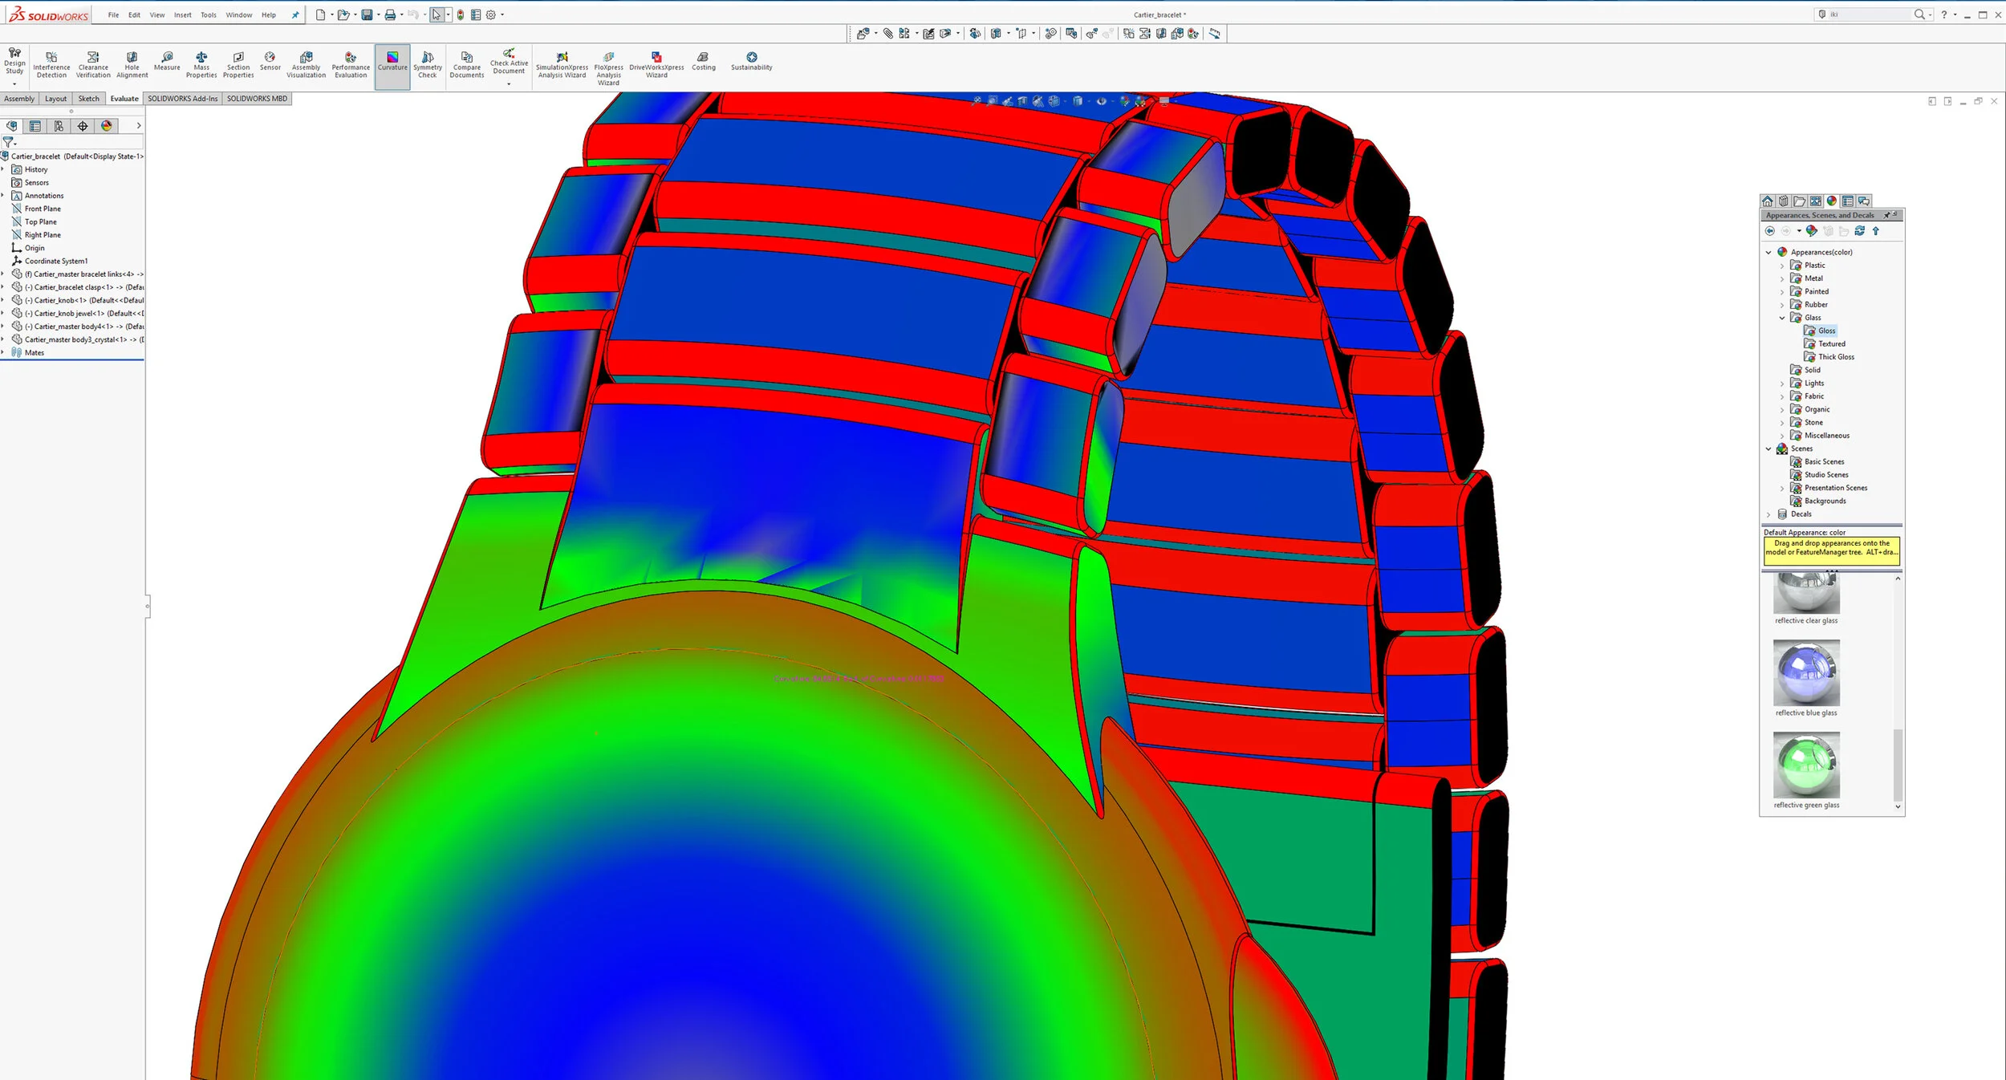Screen dimensions: 2006x1080
Task: Launch Clearance Verification
Action: tap(93, 65)
